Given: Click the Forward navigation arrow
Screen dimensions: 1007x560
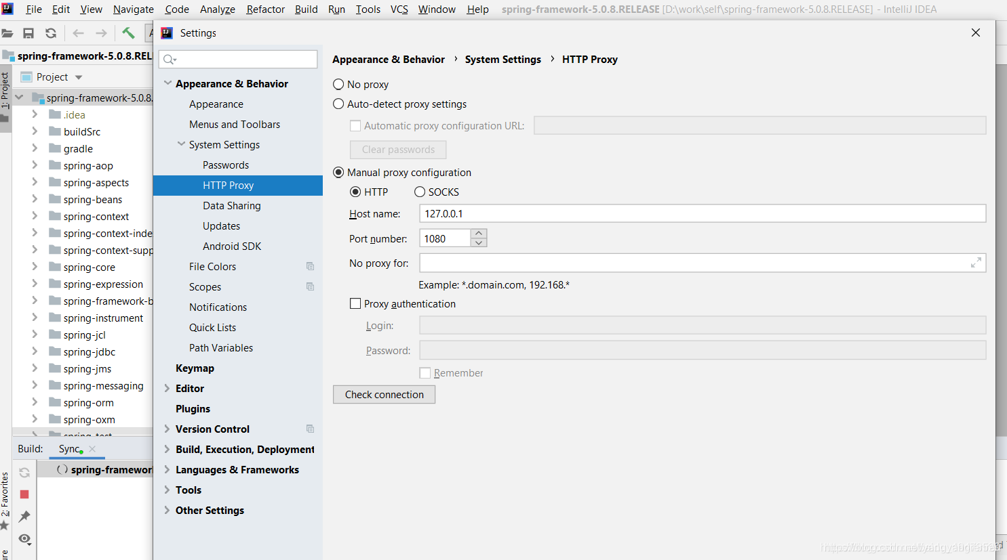Looking at the screenshot, I should (101, 33).
